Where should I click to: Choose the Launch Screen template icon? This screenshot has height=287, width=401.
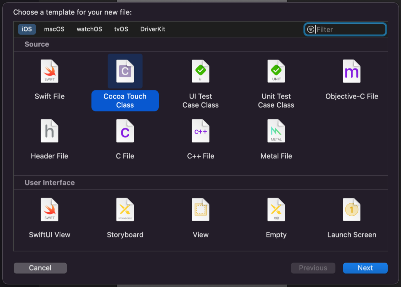tap(352, 209)
